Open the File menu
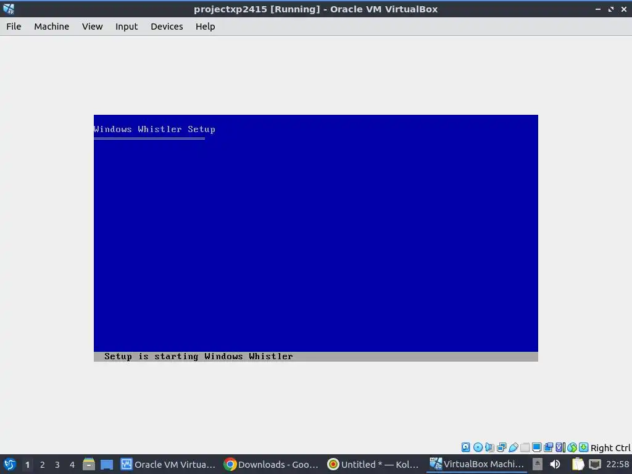The width and height of the screenshot is (632, 474). point(14,27)
